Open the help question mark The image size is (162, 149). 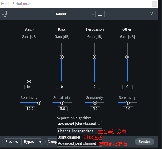pos(151,14)
